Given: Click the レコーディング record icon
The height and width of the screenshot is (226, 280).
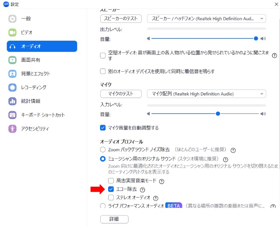Looking at the screenshot, I should click(12, 87).
